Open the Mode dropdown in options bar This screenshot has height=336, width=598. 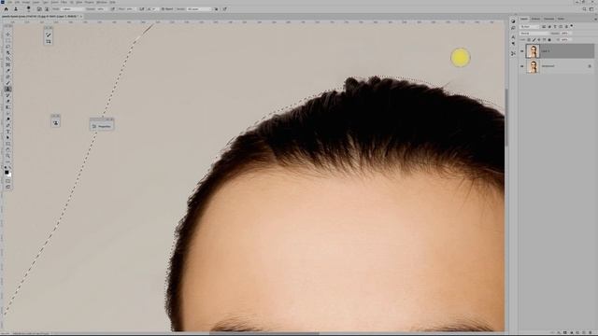(73, 9)
